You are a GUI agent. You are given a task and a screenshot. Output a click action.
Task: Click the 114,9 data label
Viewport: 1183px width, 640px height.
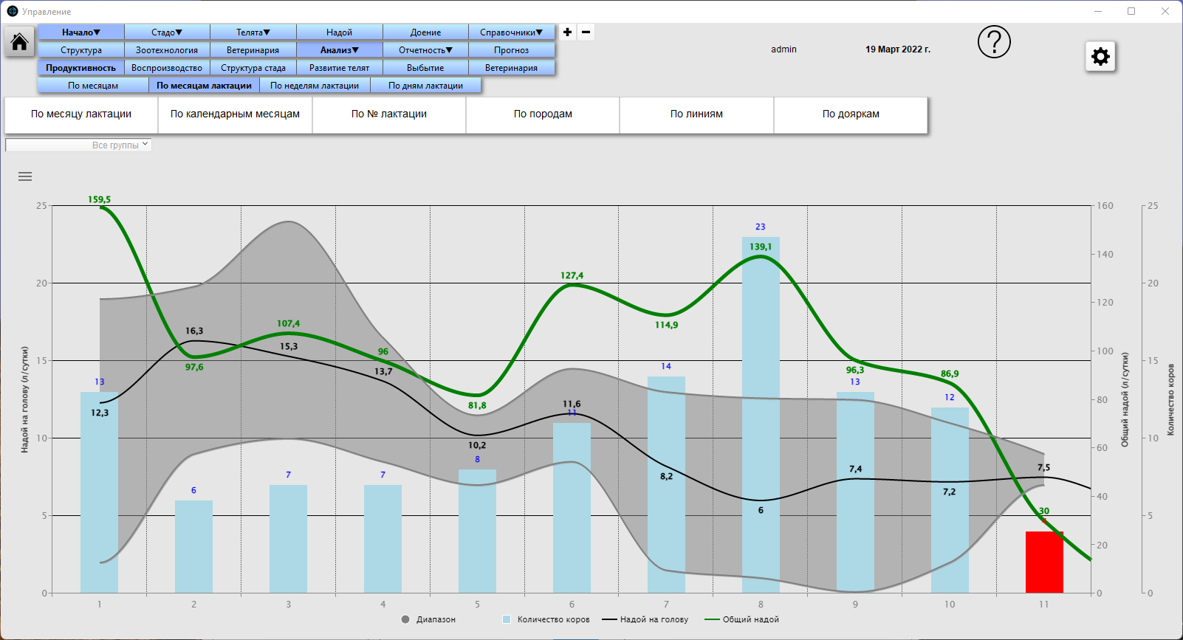pyautogui.click(x=666, y=325)
